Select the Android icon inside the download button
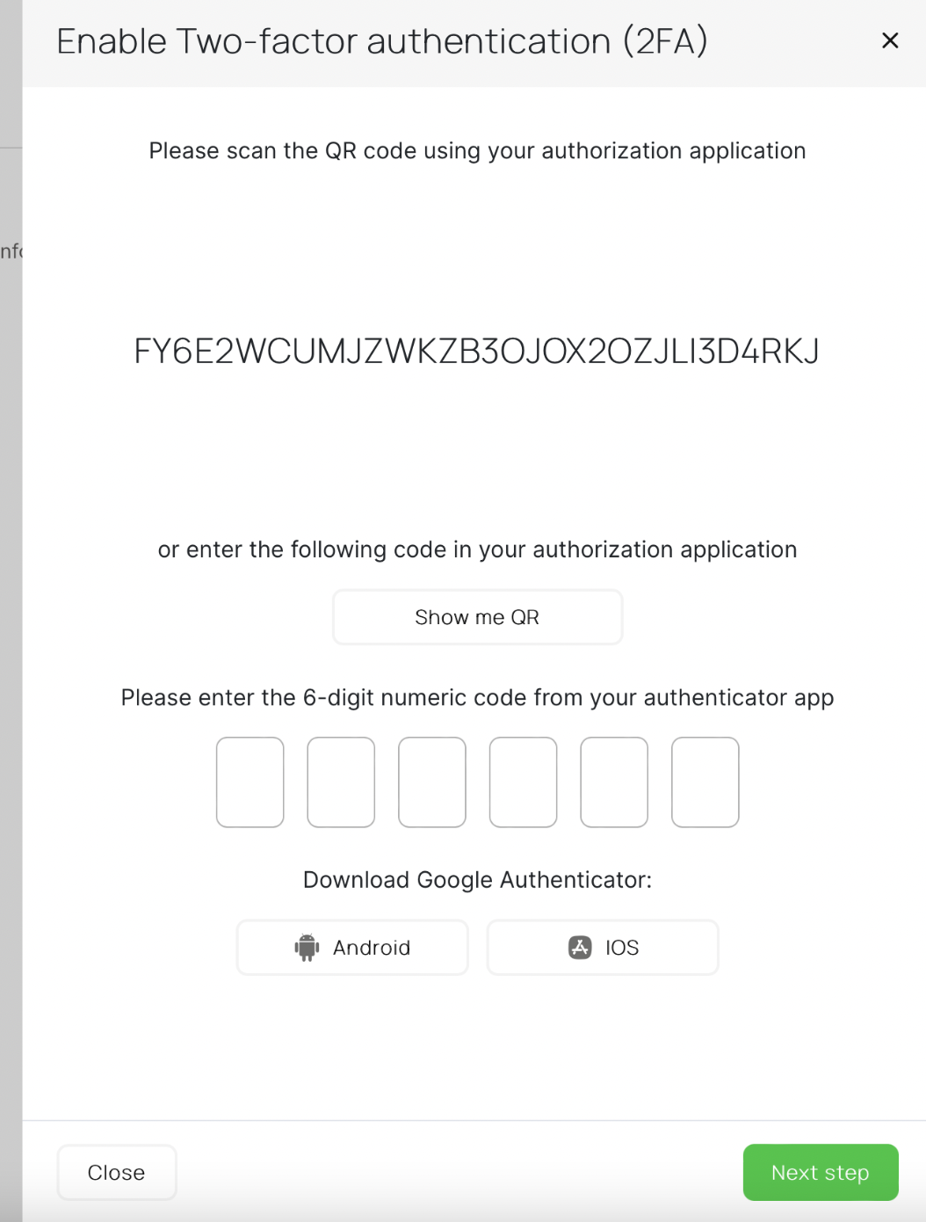This screenshot has width=926, height=1222. 306,947
